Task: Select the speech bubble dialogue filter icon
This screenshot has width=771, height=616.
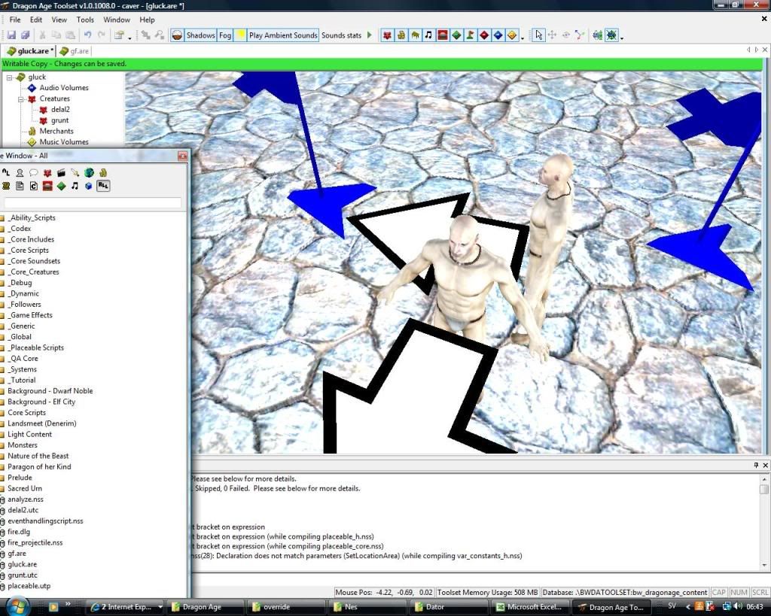Action: (34, 173)
